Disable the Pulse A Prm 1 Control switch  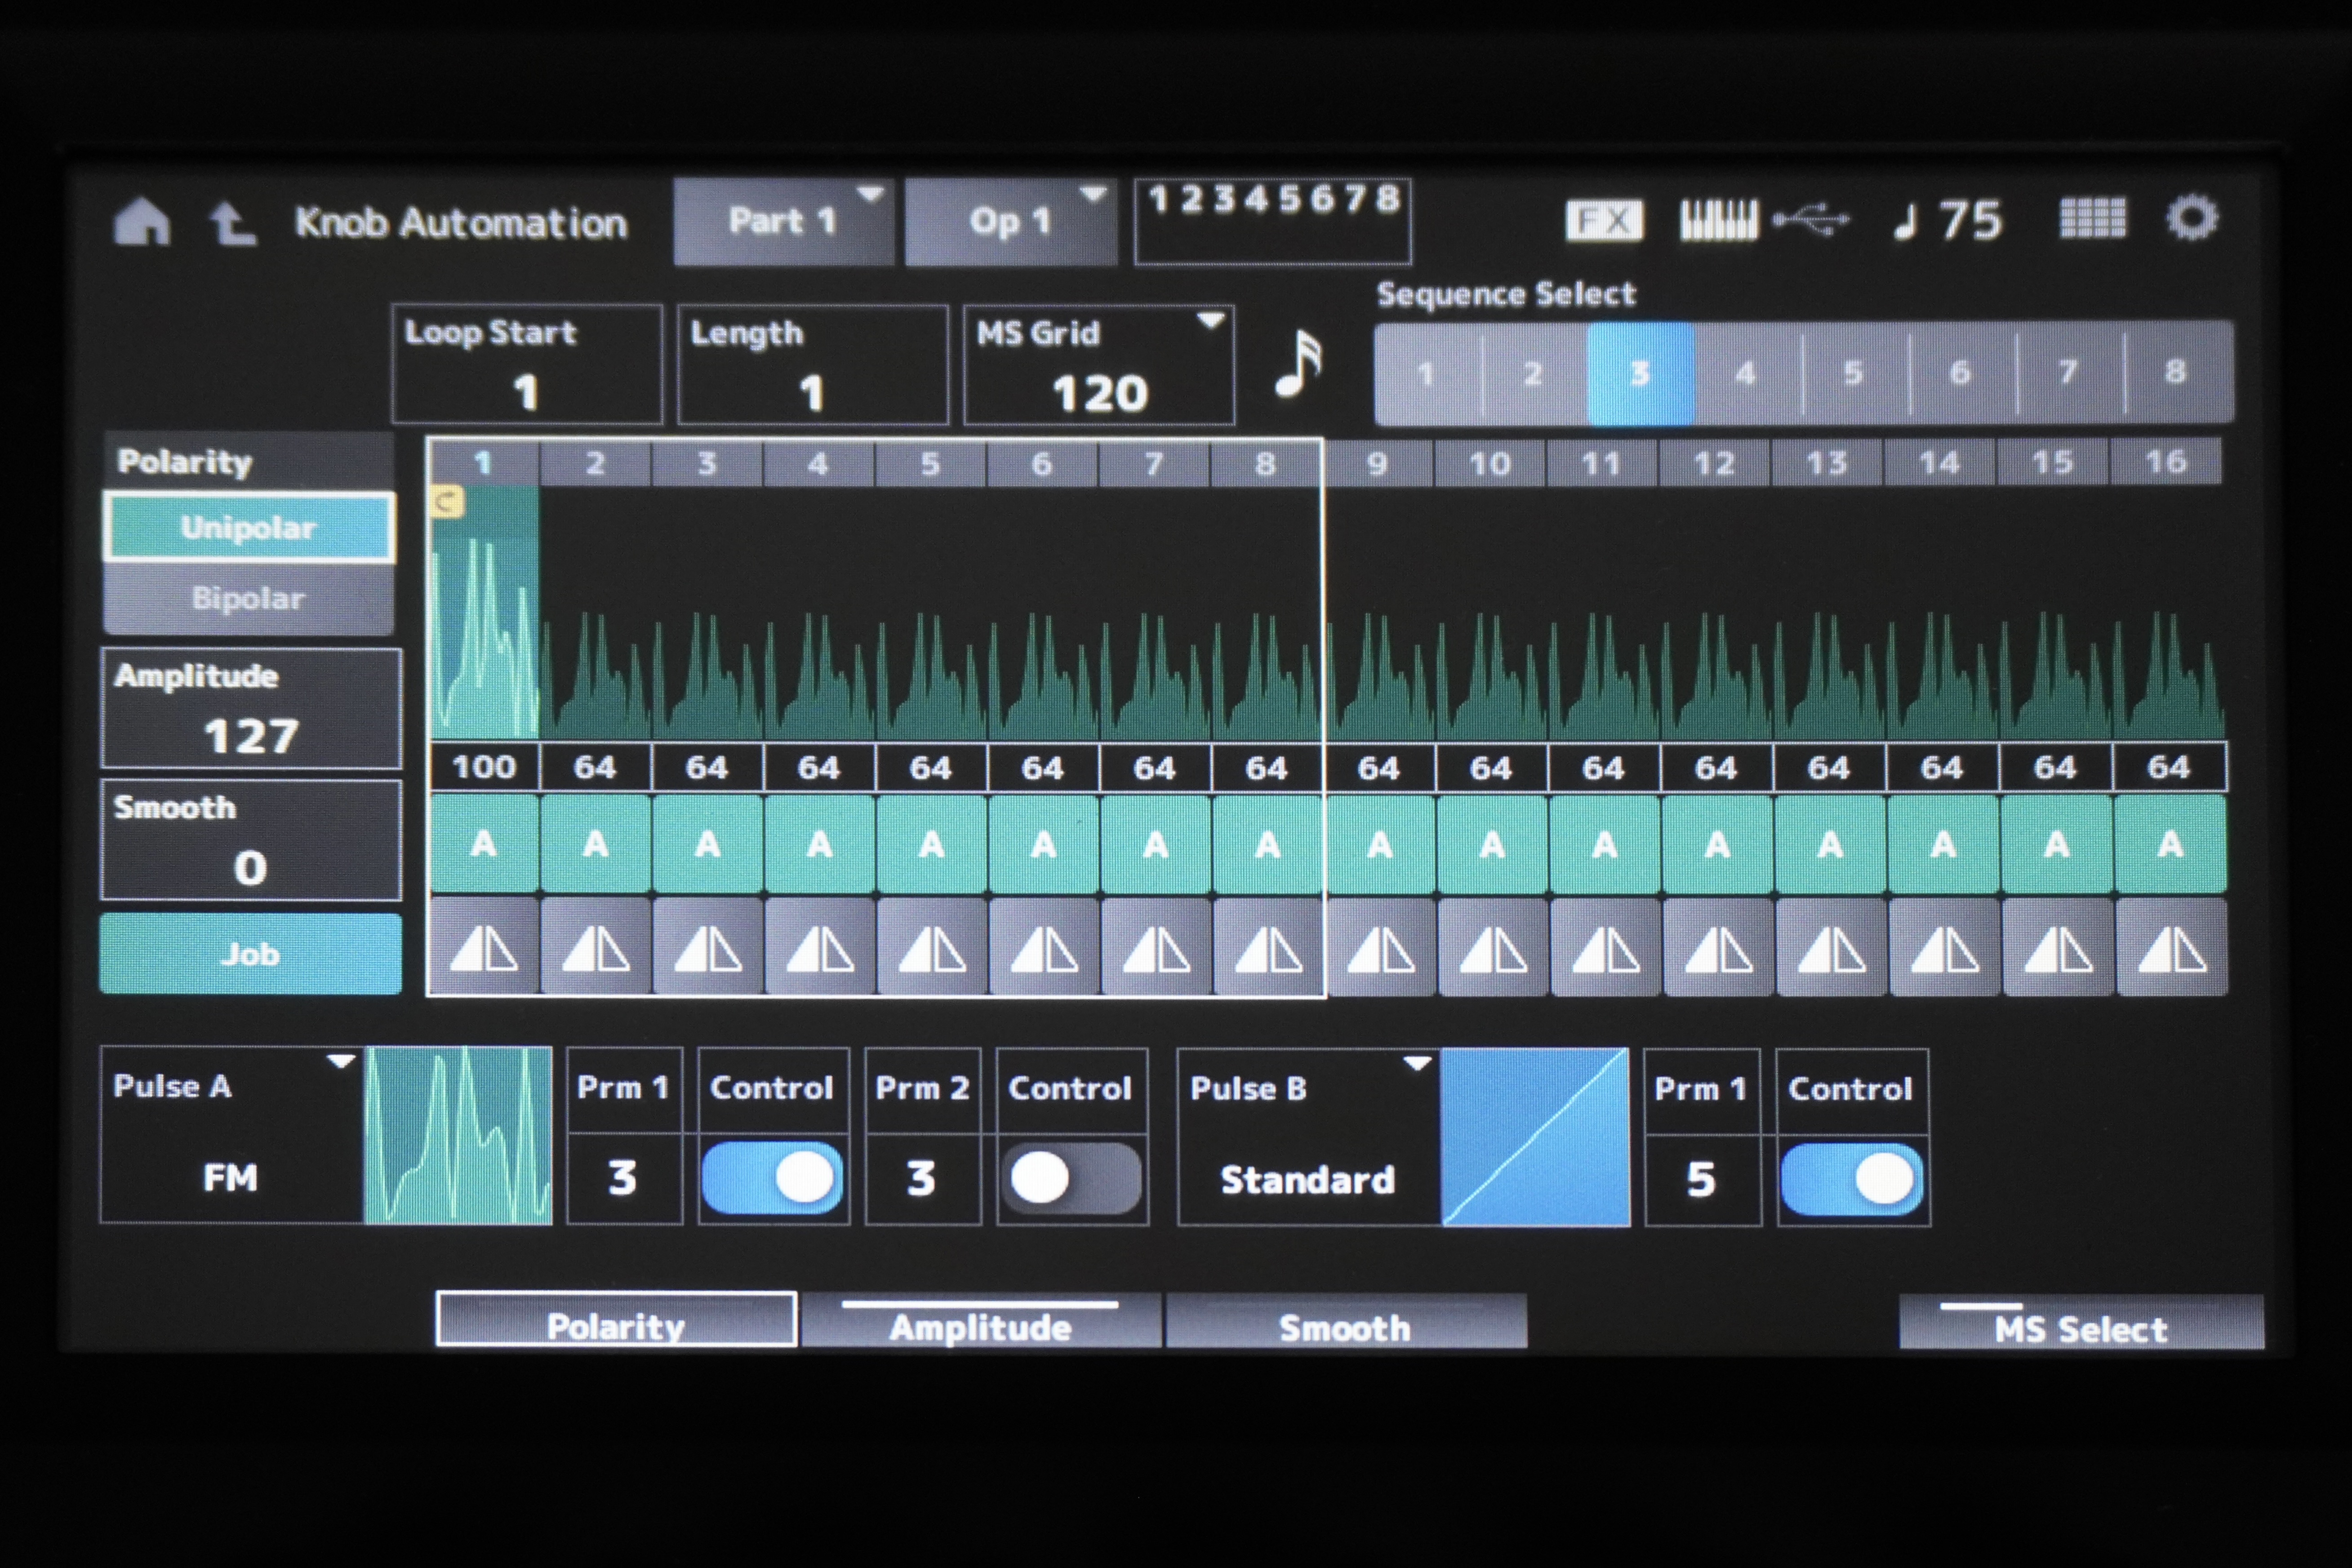tap(773, 1177)
